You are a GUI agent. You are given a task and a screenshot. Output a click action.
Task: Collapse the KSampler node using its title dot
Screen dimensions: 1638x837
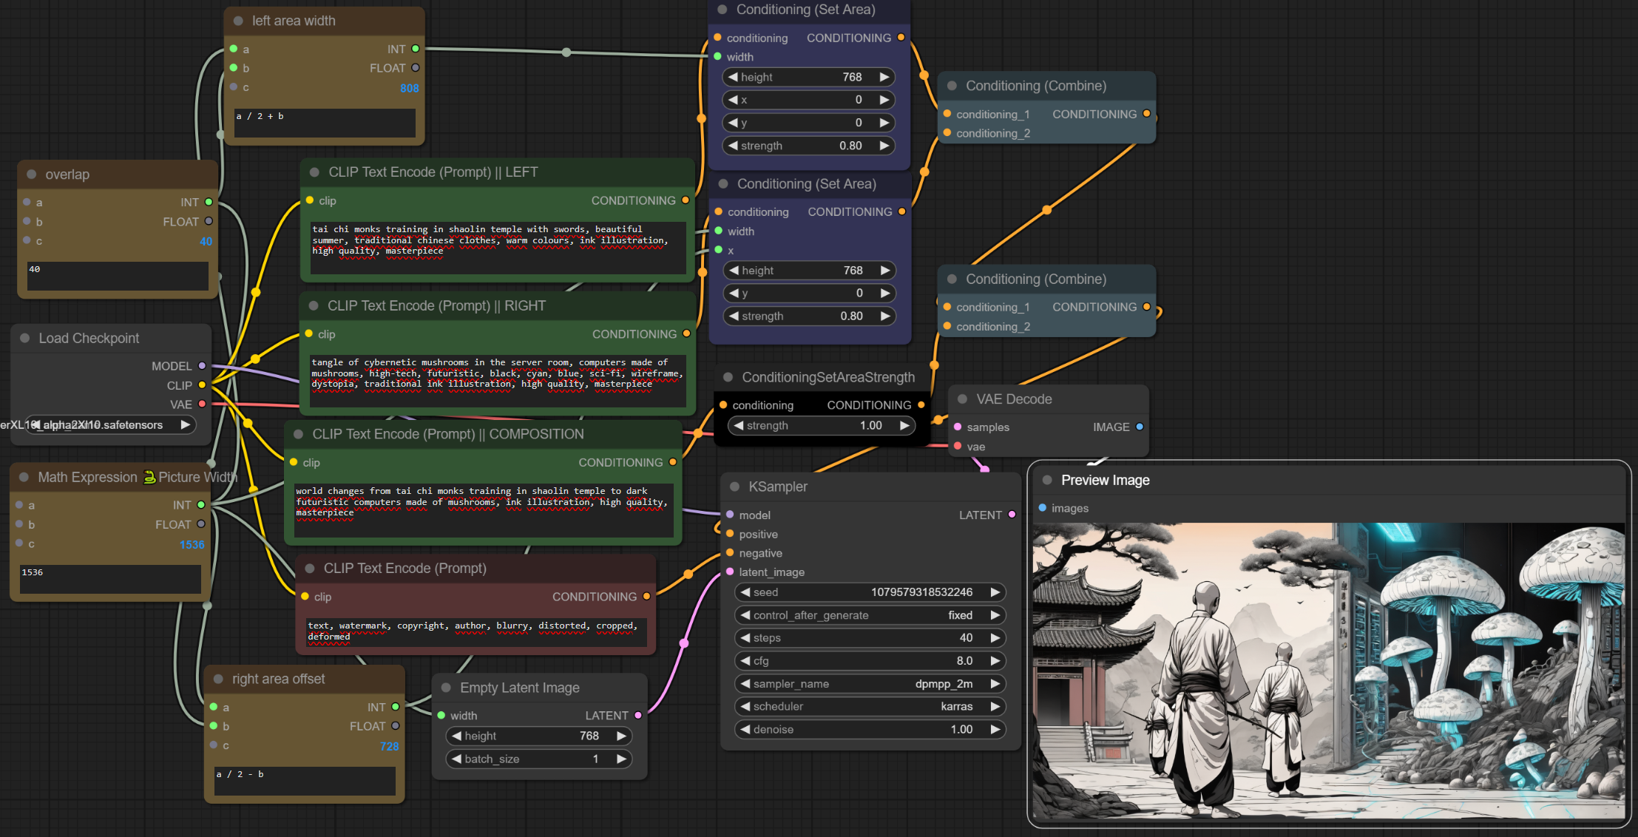734,487
